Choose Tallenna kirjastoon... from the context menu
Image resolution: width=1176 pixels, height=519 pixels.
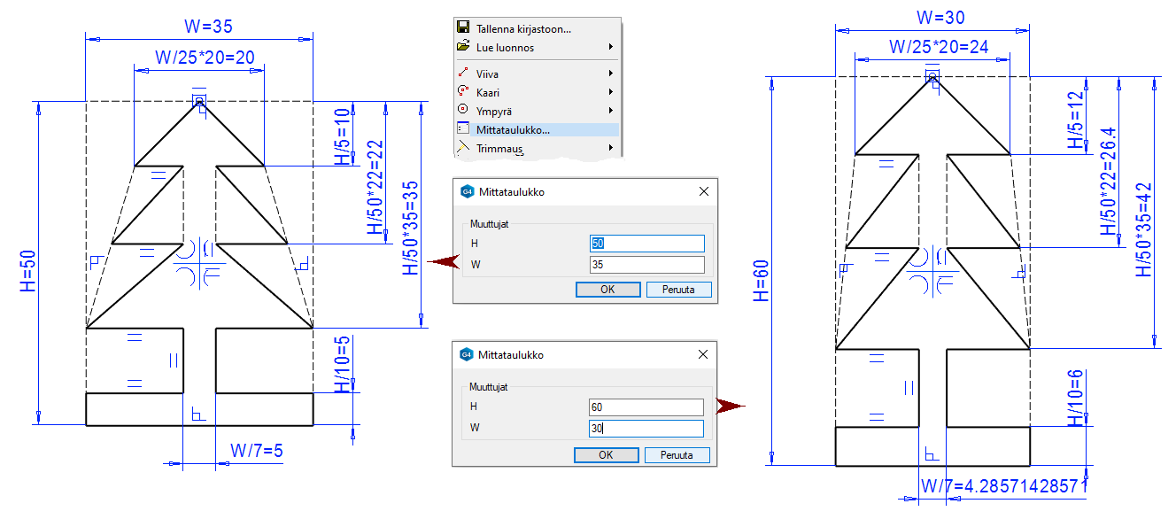click(523, 28)
